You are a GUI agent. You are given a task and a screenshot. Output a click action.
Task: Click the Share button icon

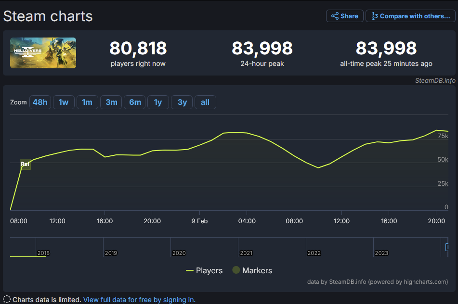coord(335,16)
